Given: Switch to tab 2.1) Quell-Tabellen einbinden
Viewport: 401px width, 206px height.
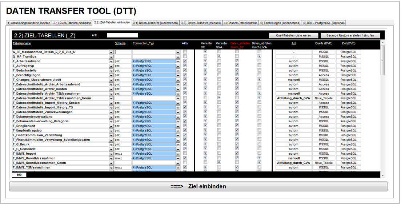Looking at the screenshot, I should (72, 23).
